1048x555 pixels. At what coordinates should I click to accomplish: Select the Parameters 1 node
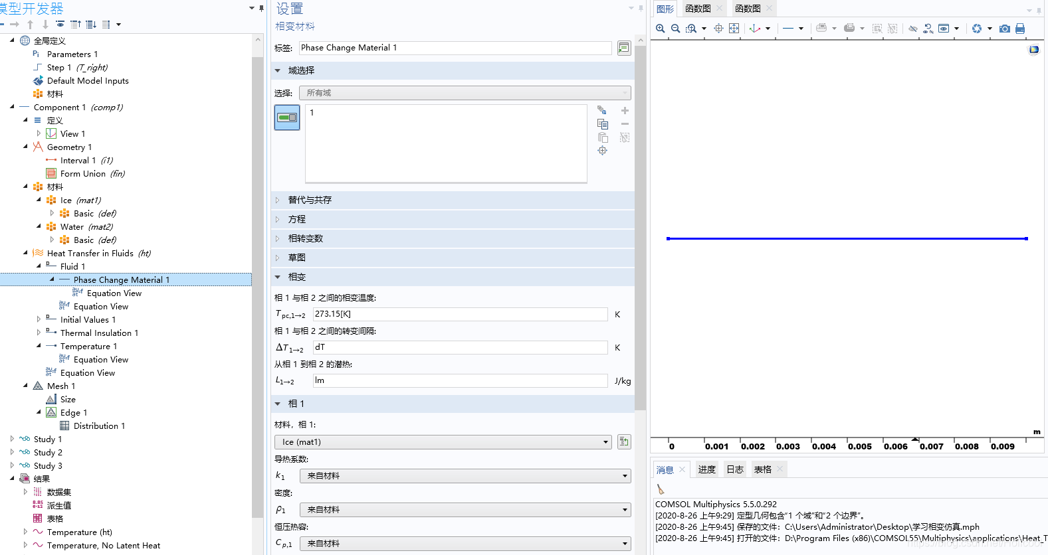72,54
